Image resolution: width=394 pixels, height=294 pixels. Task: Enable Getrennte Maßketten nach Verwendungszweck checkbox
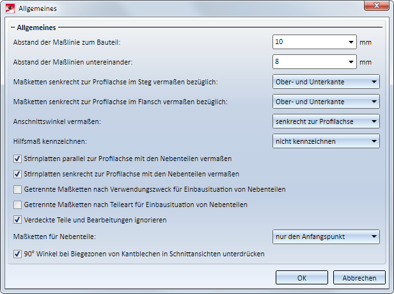pyautogui.click(x=17, y=189)
